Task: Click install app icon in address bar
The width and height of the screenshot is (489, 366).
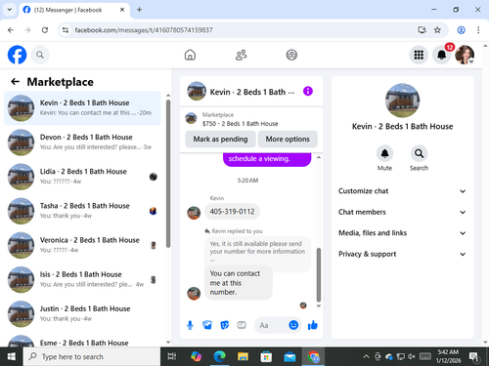Action: click(x=422, y=30)
